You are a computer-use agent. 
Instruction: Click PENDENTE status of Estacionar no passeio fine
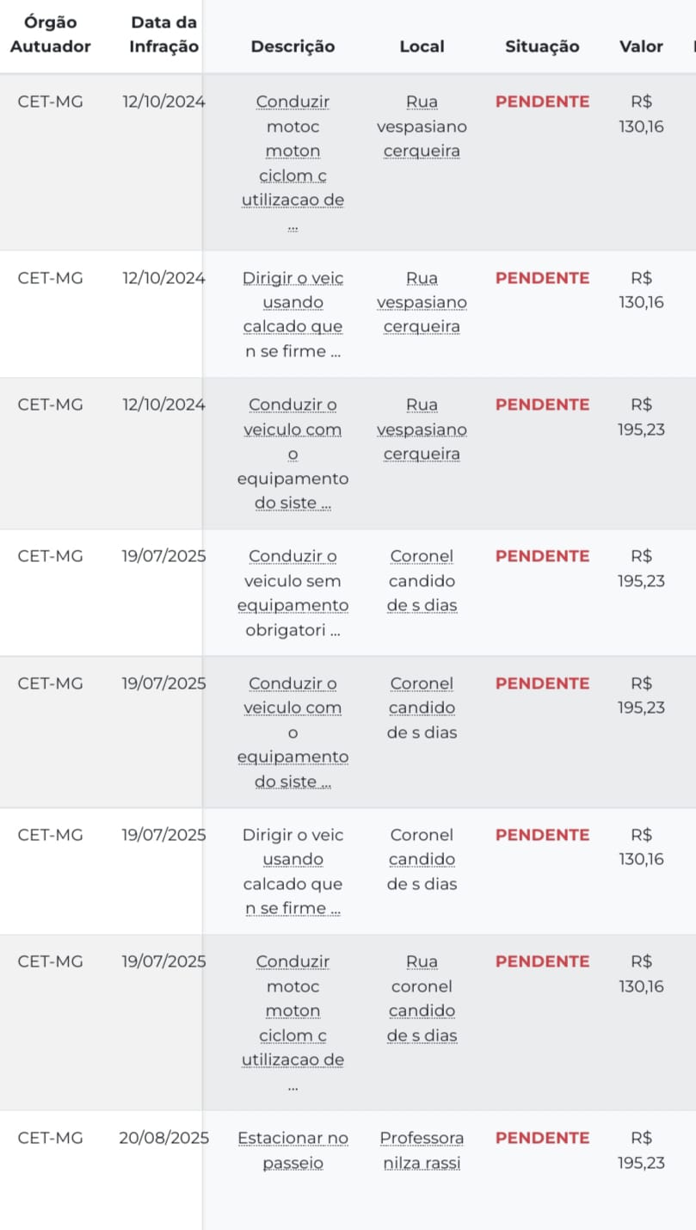point(542,1138)
